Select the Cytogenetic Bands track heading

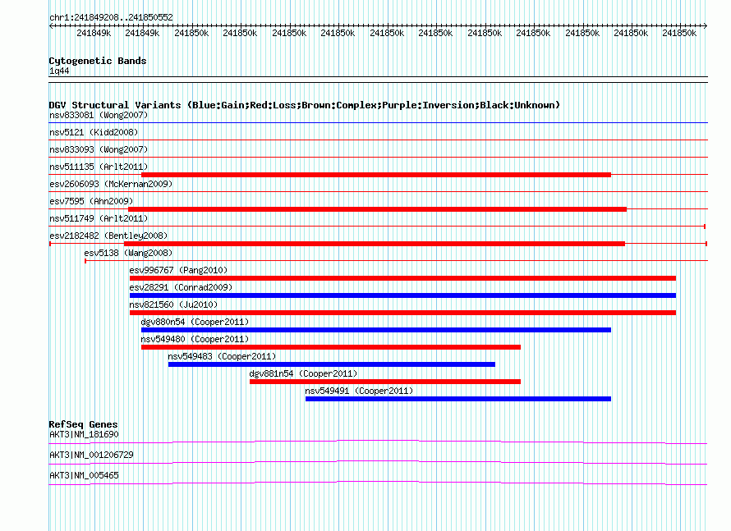98,61
